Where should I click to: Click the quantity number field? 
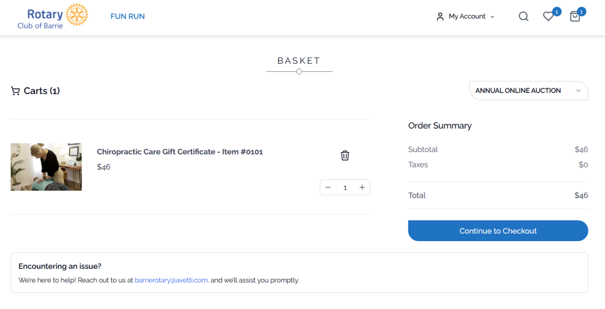(345, 188)
